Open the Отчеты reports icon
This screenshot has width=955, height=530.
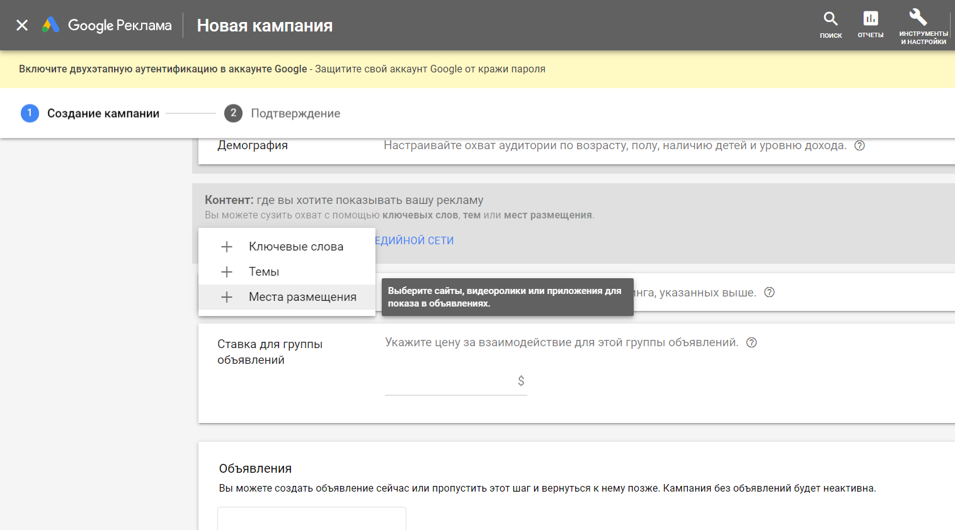pyautogui.click(x=870, y=25)
